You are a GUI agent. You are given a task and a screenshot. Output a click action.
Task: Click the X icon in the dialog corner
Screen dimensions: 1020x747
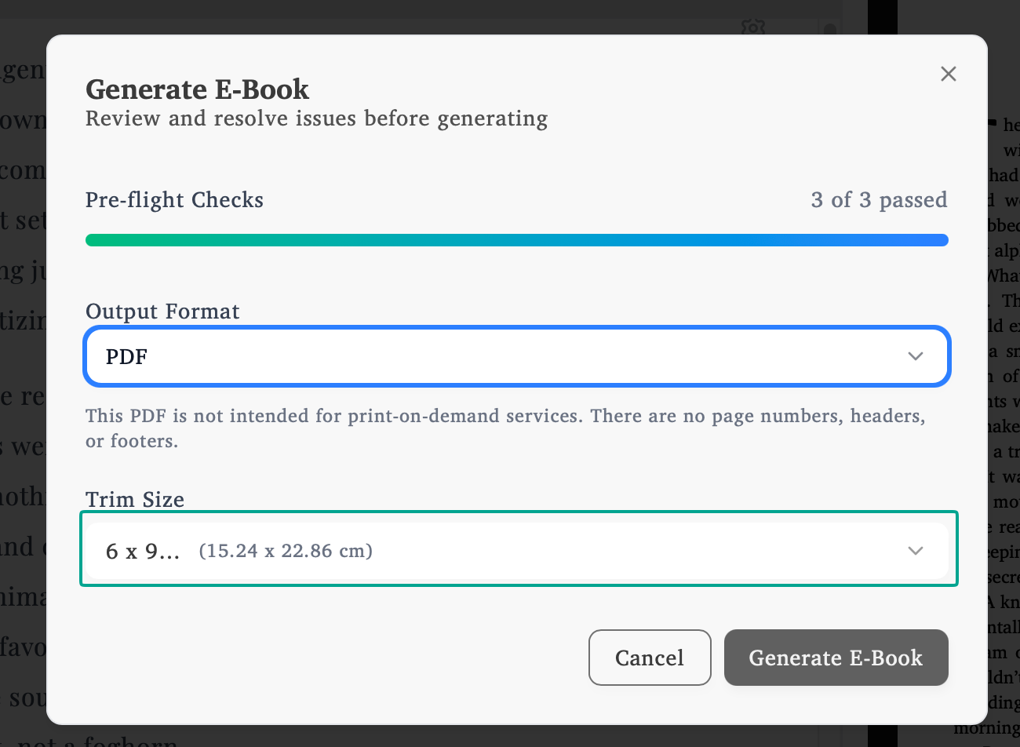point(948,73)
